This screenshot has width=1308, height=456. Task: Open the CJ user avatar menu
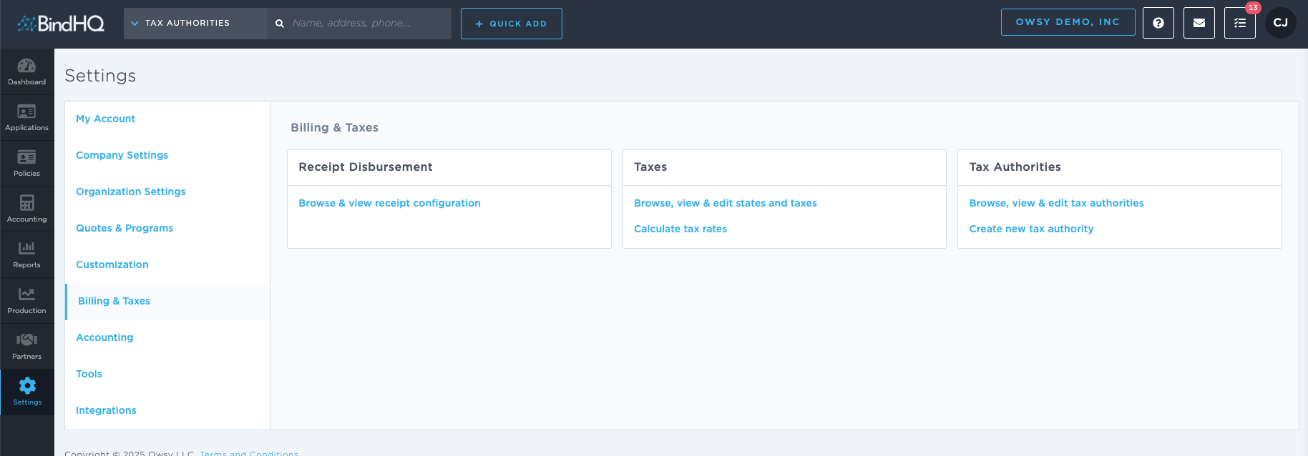pos(1281,23)
